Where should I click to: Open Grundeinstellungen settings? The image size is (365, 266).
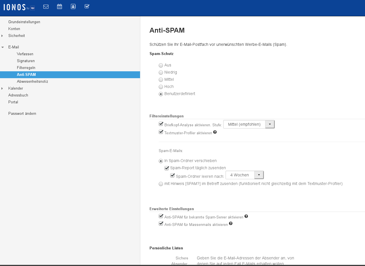pos(24,22)
